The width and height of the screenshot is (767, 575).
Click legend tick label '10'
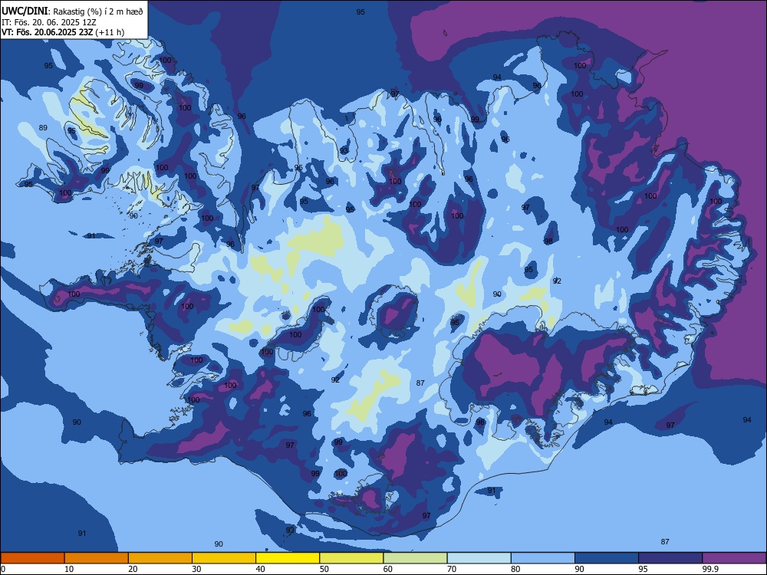pyautogui.click(x=69, y=569)
